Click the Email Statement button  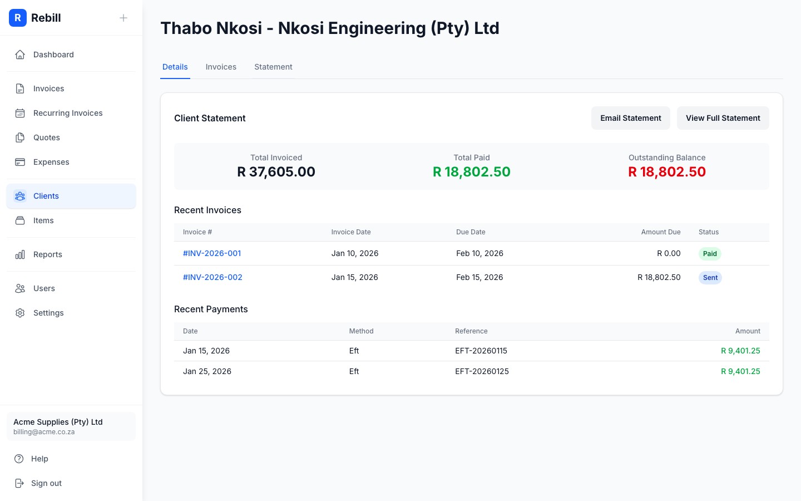[631, 118]
